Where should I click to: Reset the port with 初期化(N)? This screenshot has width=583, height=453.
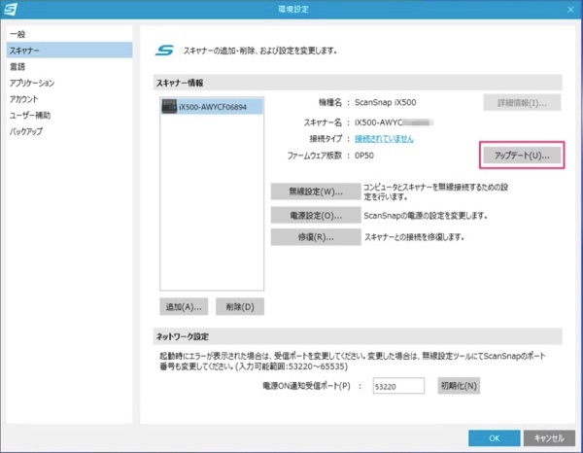click(459, 386)
